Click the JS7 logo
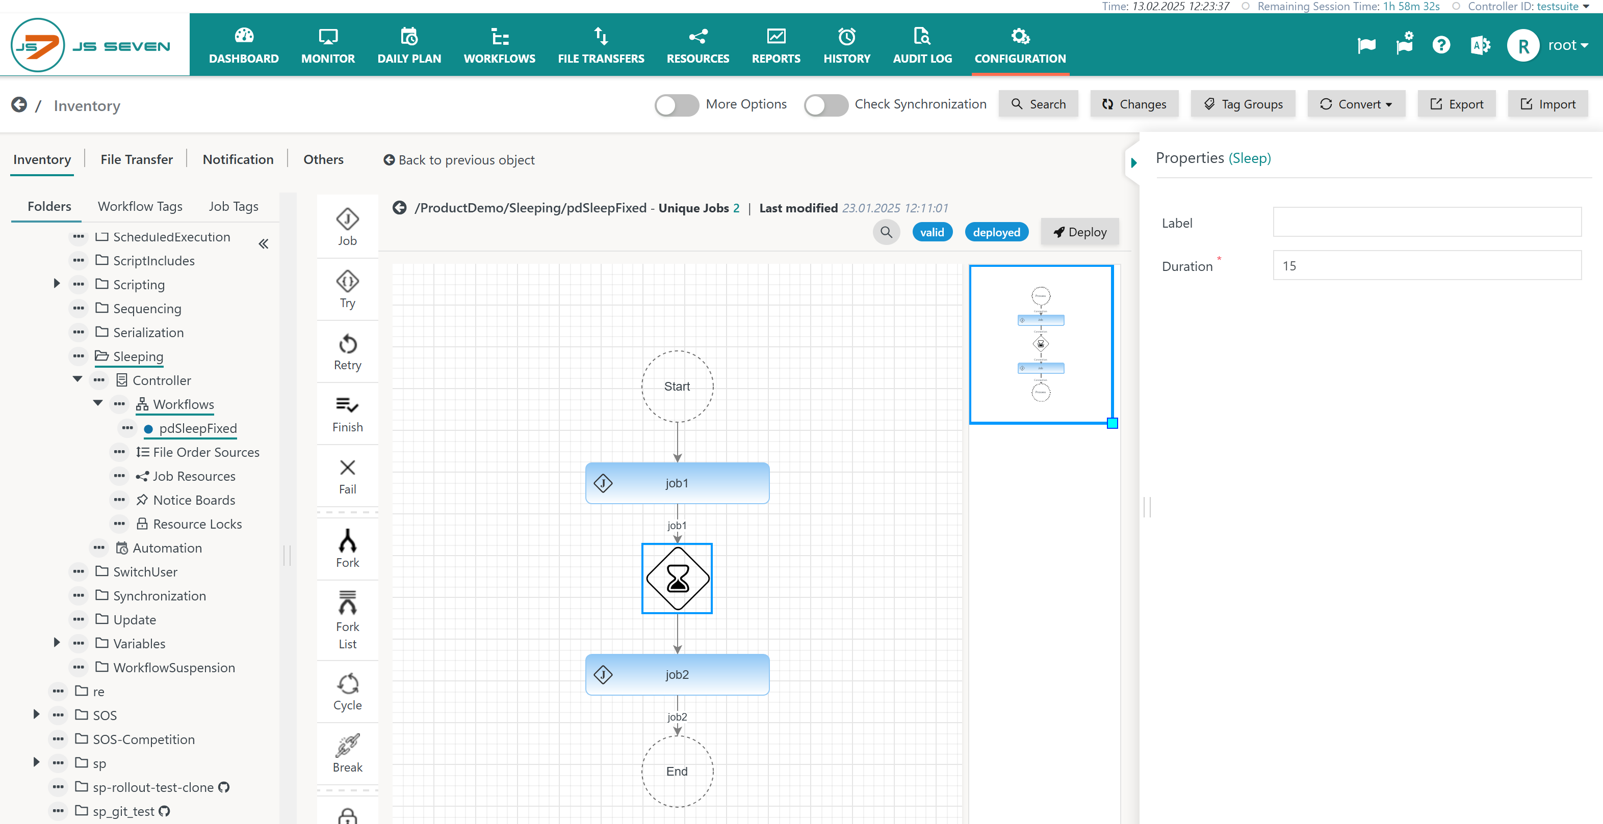 [x=91, y=45]
